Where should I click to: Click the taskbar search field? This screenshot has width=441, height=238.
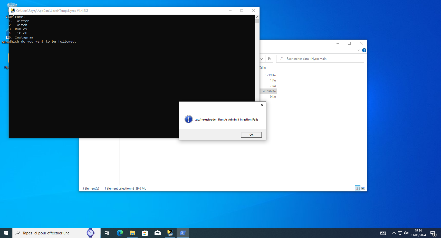click(x=56, y=233)
